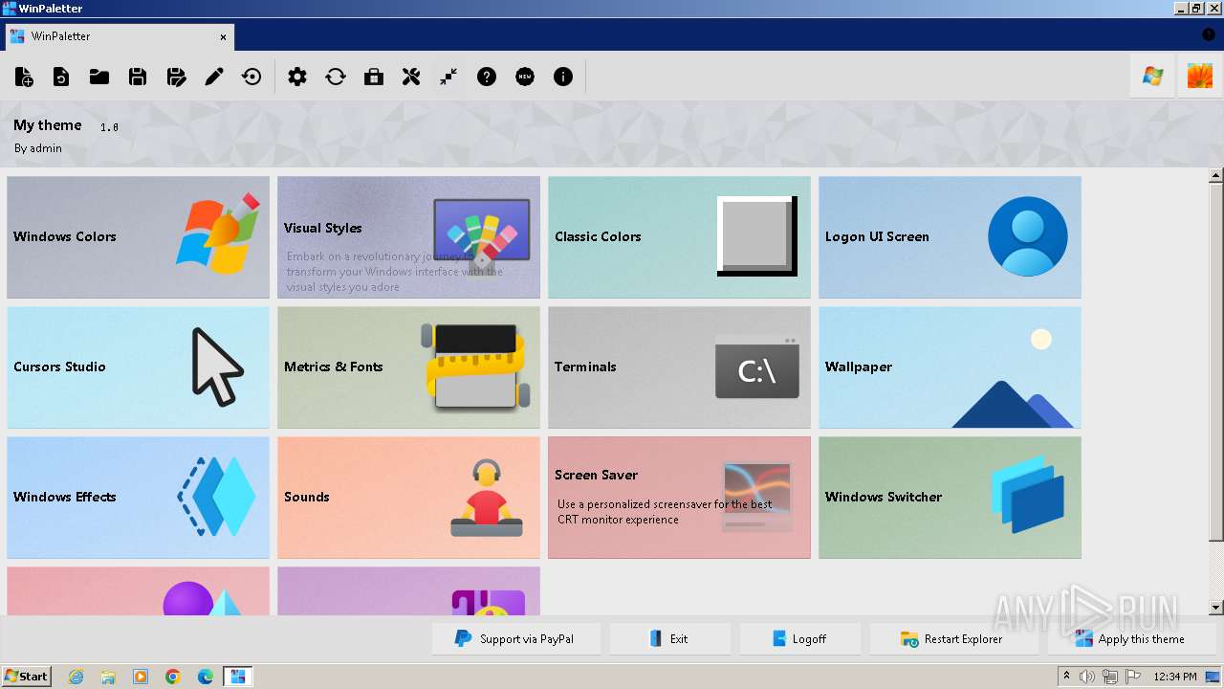Click the taskbar clock 12:34 PM
Viewport: 1224px width, 689px height.
(x=1175, y=677)
